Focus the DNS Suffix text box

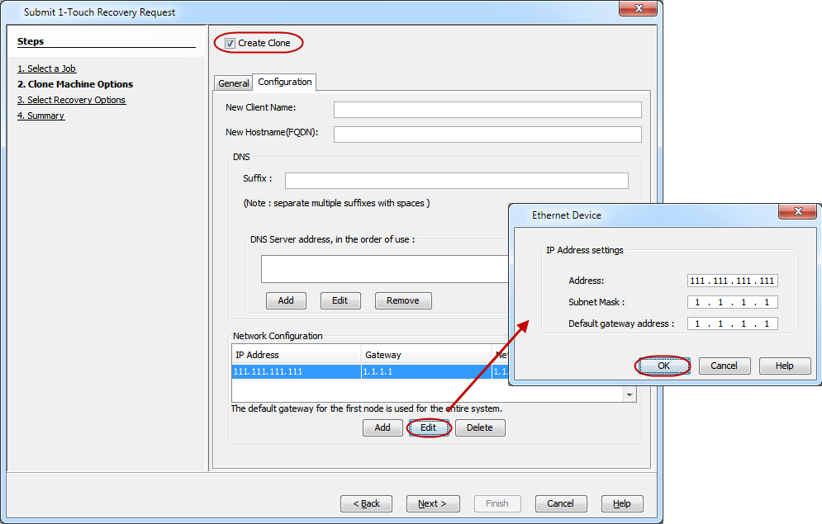click(x=456, y=181)
